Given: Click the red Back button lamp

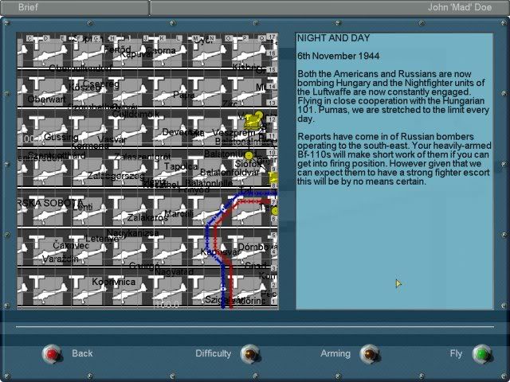Looking at the screenshot, I should (52, 353).
